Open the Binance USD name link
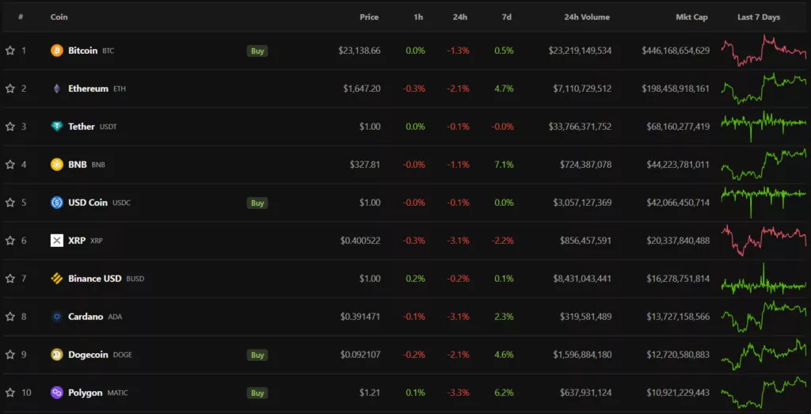 95,279
